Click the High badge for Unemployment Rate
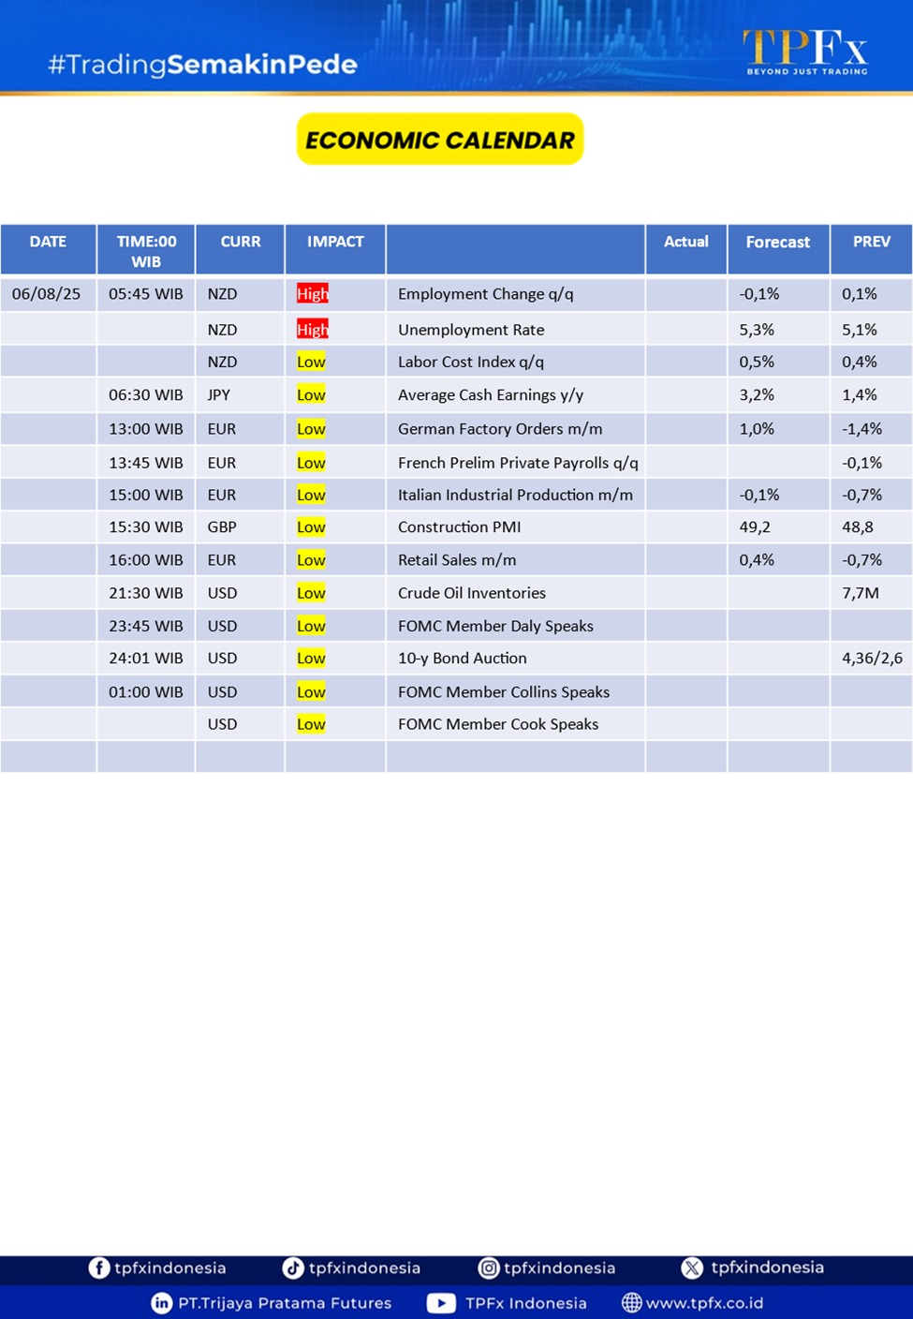The image size is (913, 1319). tap(313, 330)
